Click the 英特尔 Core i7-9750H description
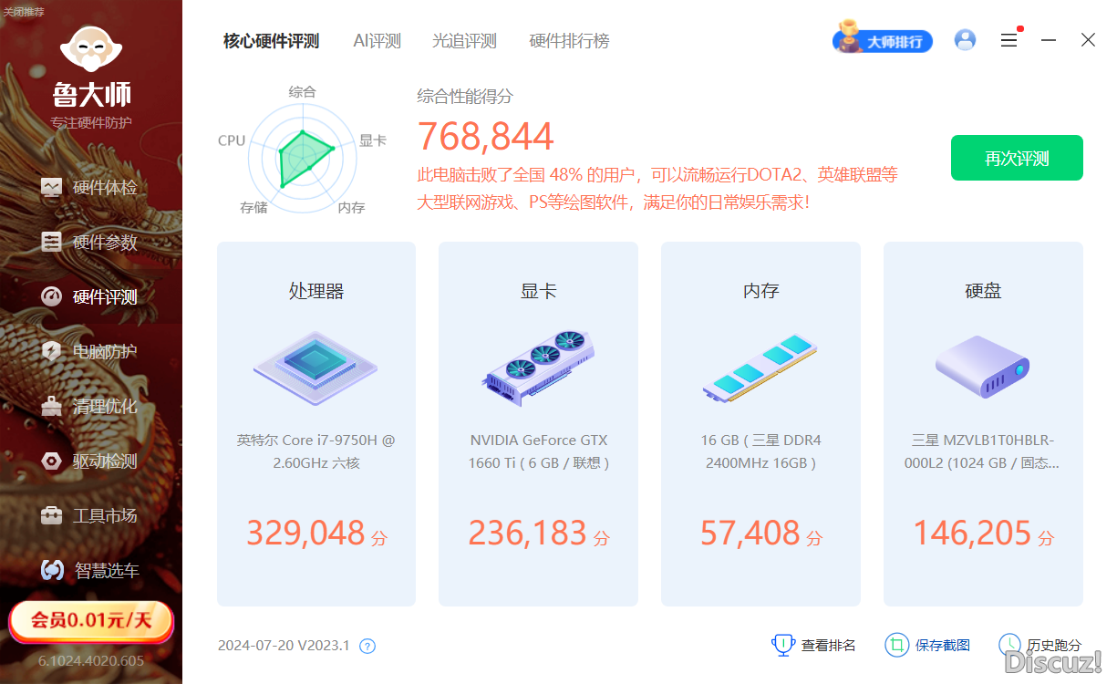 click(316, 451)
